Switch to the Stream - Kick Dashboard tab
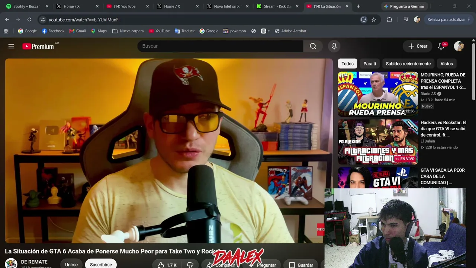476x268 pixels. (274, 6)
